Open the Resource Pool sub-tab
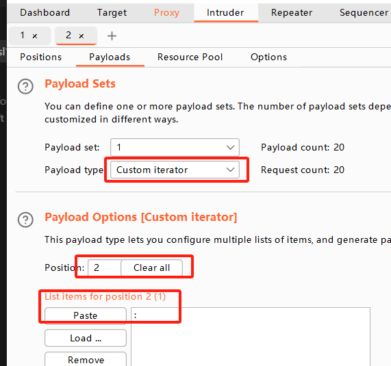This screenshot has height=366, width=391. (x=190, y=57)
